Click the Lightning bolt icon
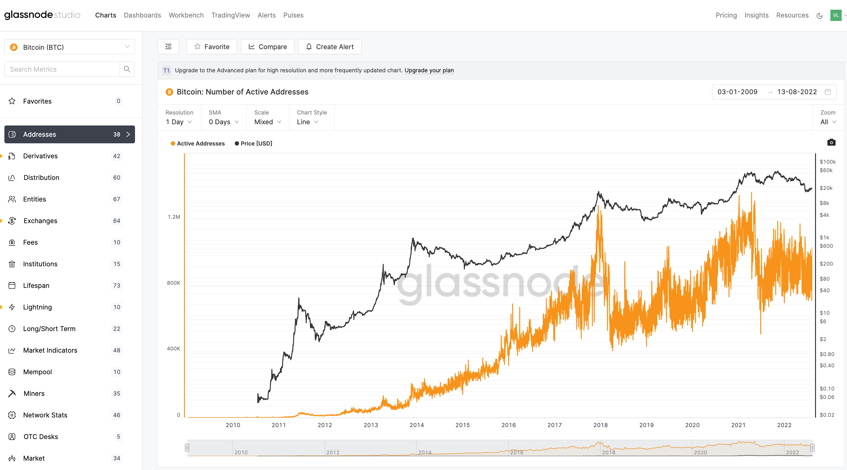The image size is (847, 470). (12, 307)
